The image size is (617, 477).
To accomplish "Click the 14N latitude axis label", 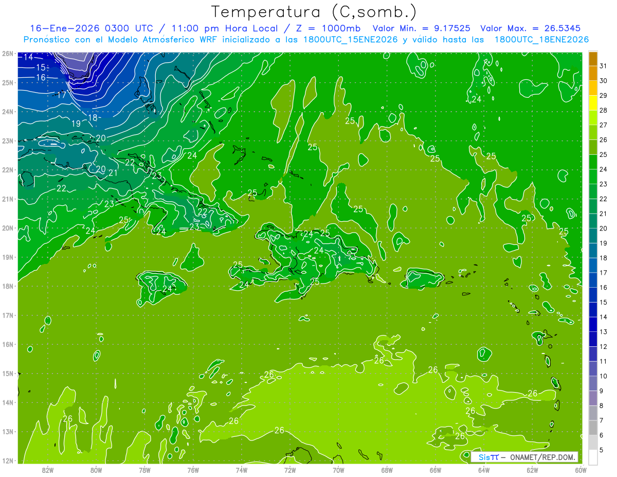I will (x=7, y=402).
